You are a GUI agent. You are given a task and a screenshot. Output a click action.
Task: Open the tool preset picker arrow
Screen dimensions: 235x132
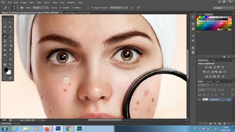click(x=9, y=8)
